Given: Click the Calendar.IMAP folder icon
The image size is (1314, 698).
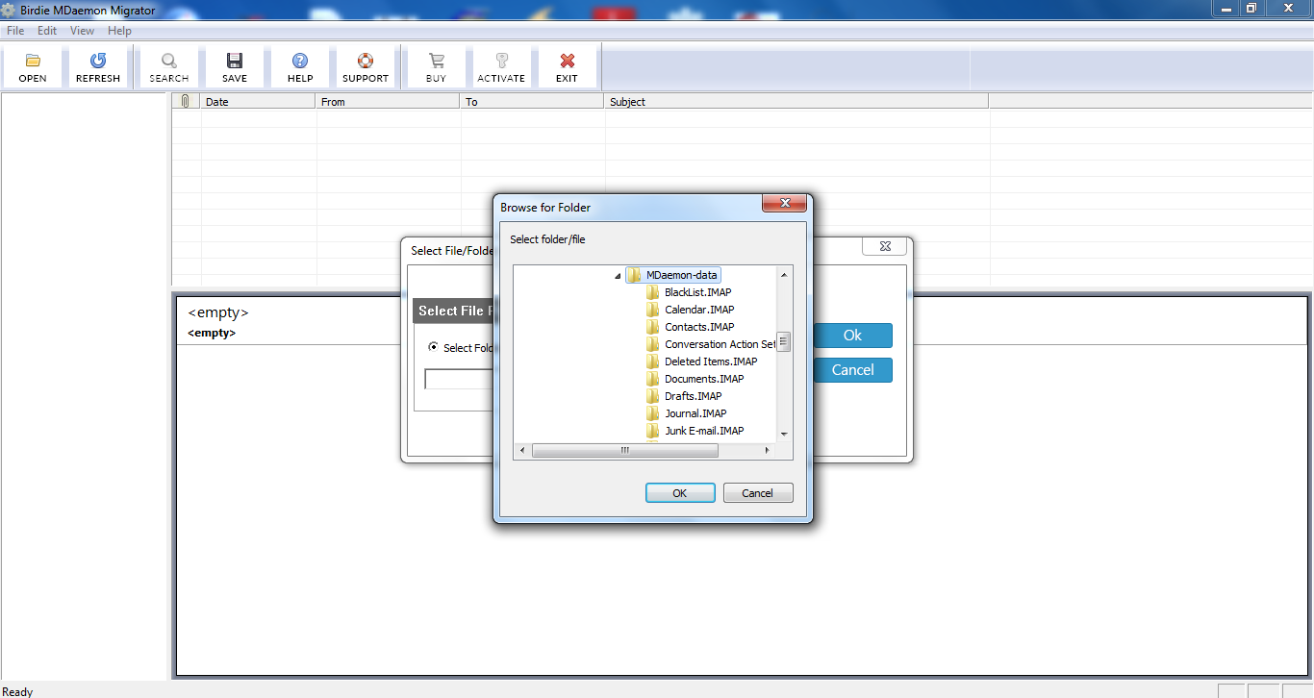Looking at the screenshot, I should 653,310.
